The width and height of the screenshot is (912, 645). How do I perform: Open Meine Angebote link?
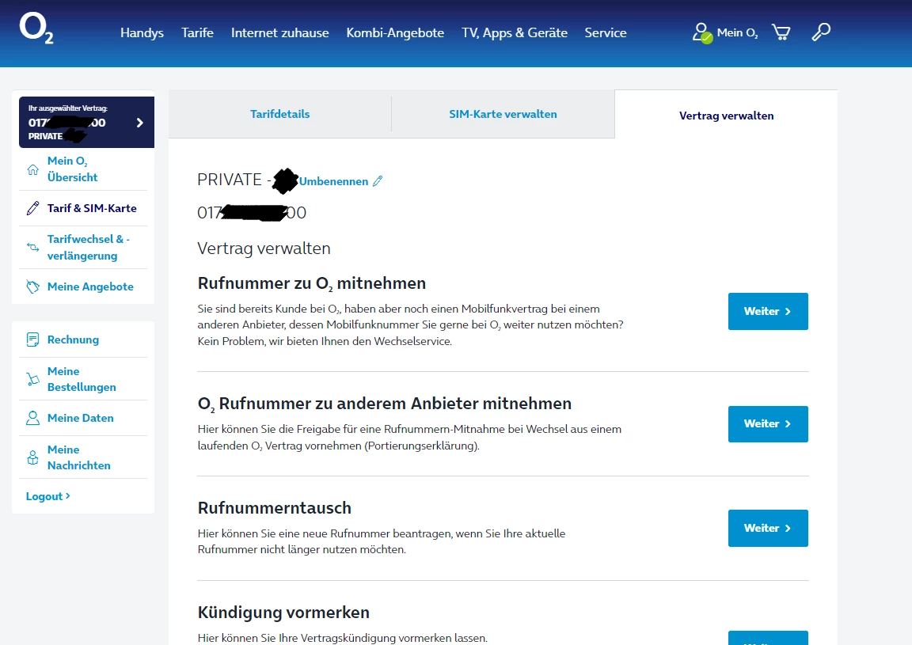pos(90,286)
